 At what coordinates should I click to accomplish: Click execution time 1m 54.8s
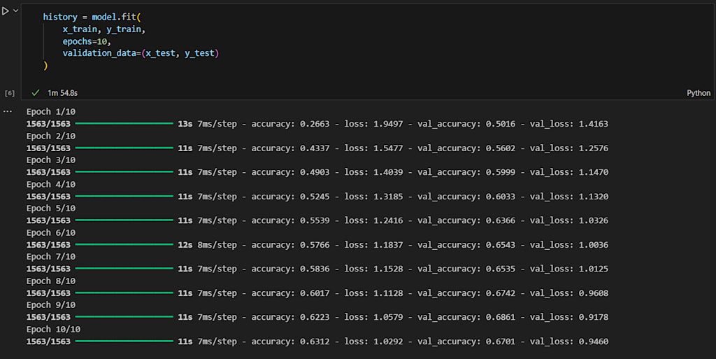click(62, 92)
